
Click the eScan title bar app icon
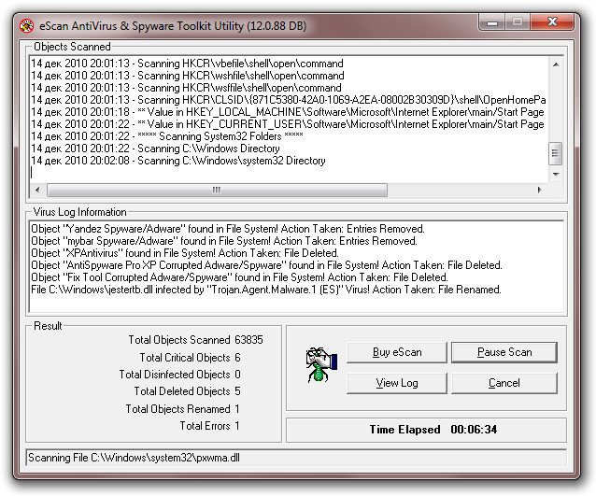point(26,26)
